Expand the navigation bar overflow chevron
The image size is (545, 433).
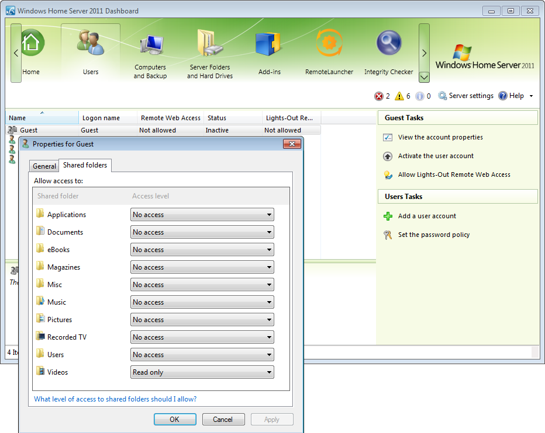[424, 77]
